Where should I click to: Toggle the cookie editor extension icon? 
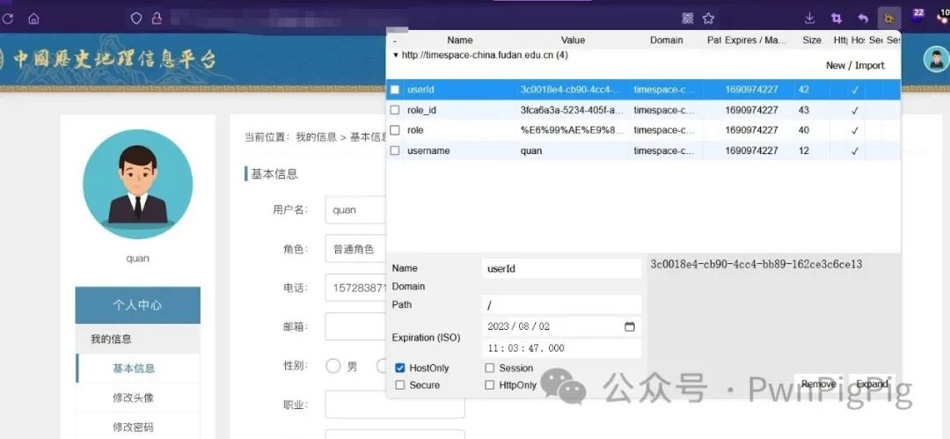coord(888,18)
